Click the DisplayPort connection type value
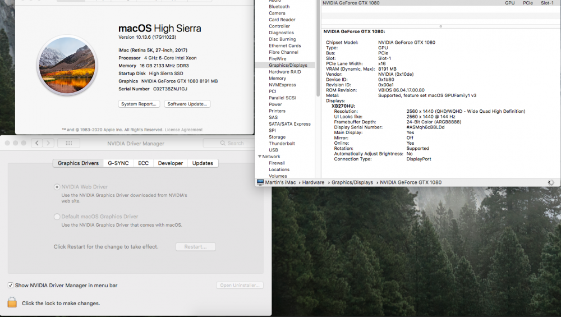 click(x=419, y=159)
